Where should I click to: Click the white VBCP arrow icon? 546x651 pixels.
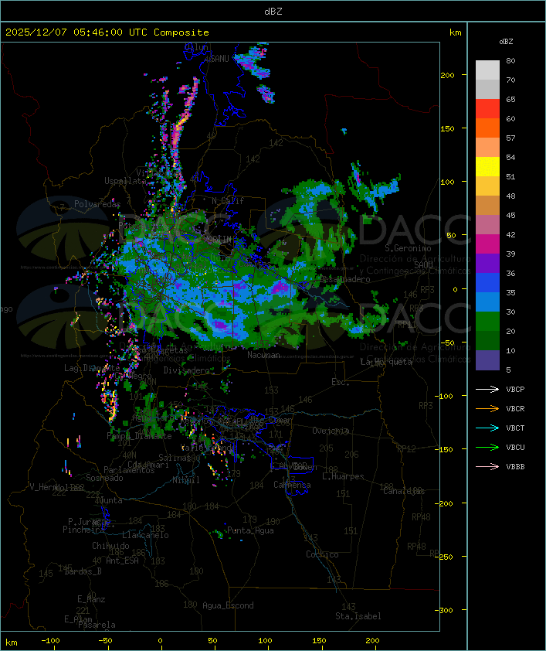tap(487, 389)
